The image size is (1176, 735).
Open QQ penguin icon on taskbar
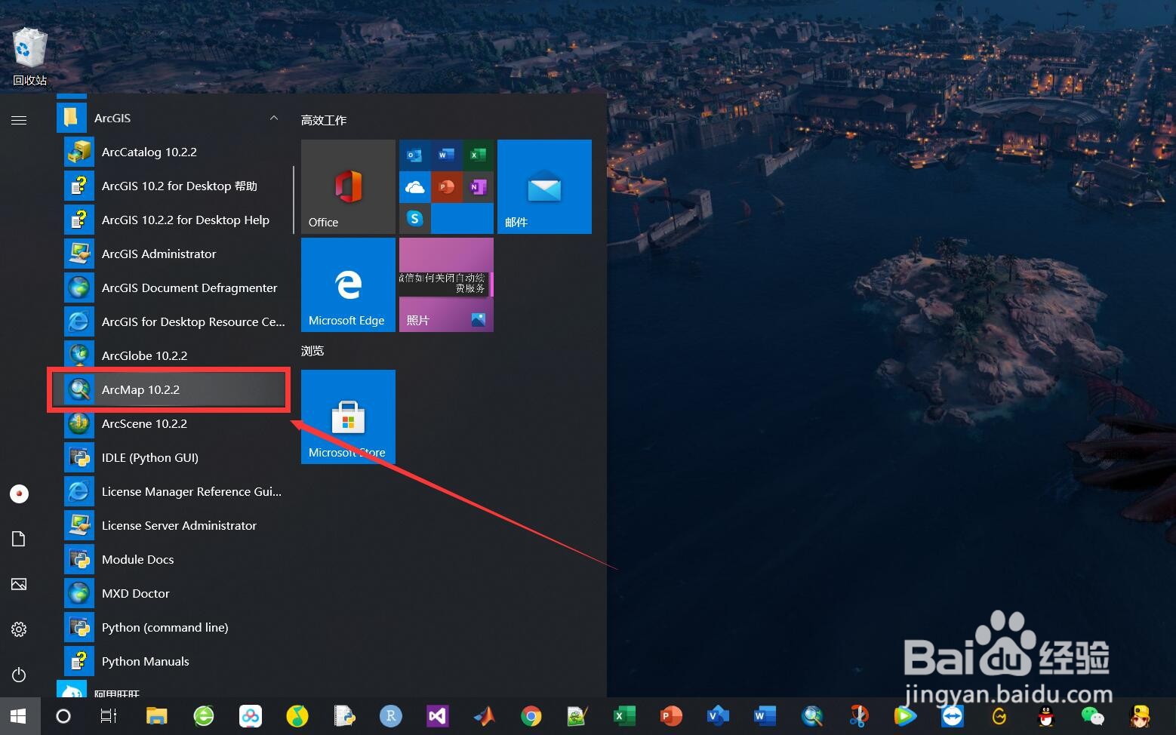coord(1045,716)
